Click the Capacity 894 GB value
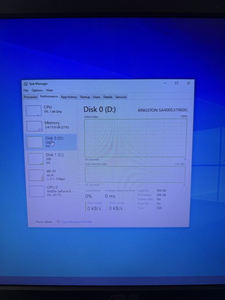 [161, 191]
